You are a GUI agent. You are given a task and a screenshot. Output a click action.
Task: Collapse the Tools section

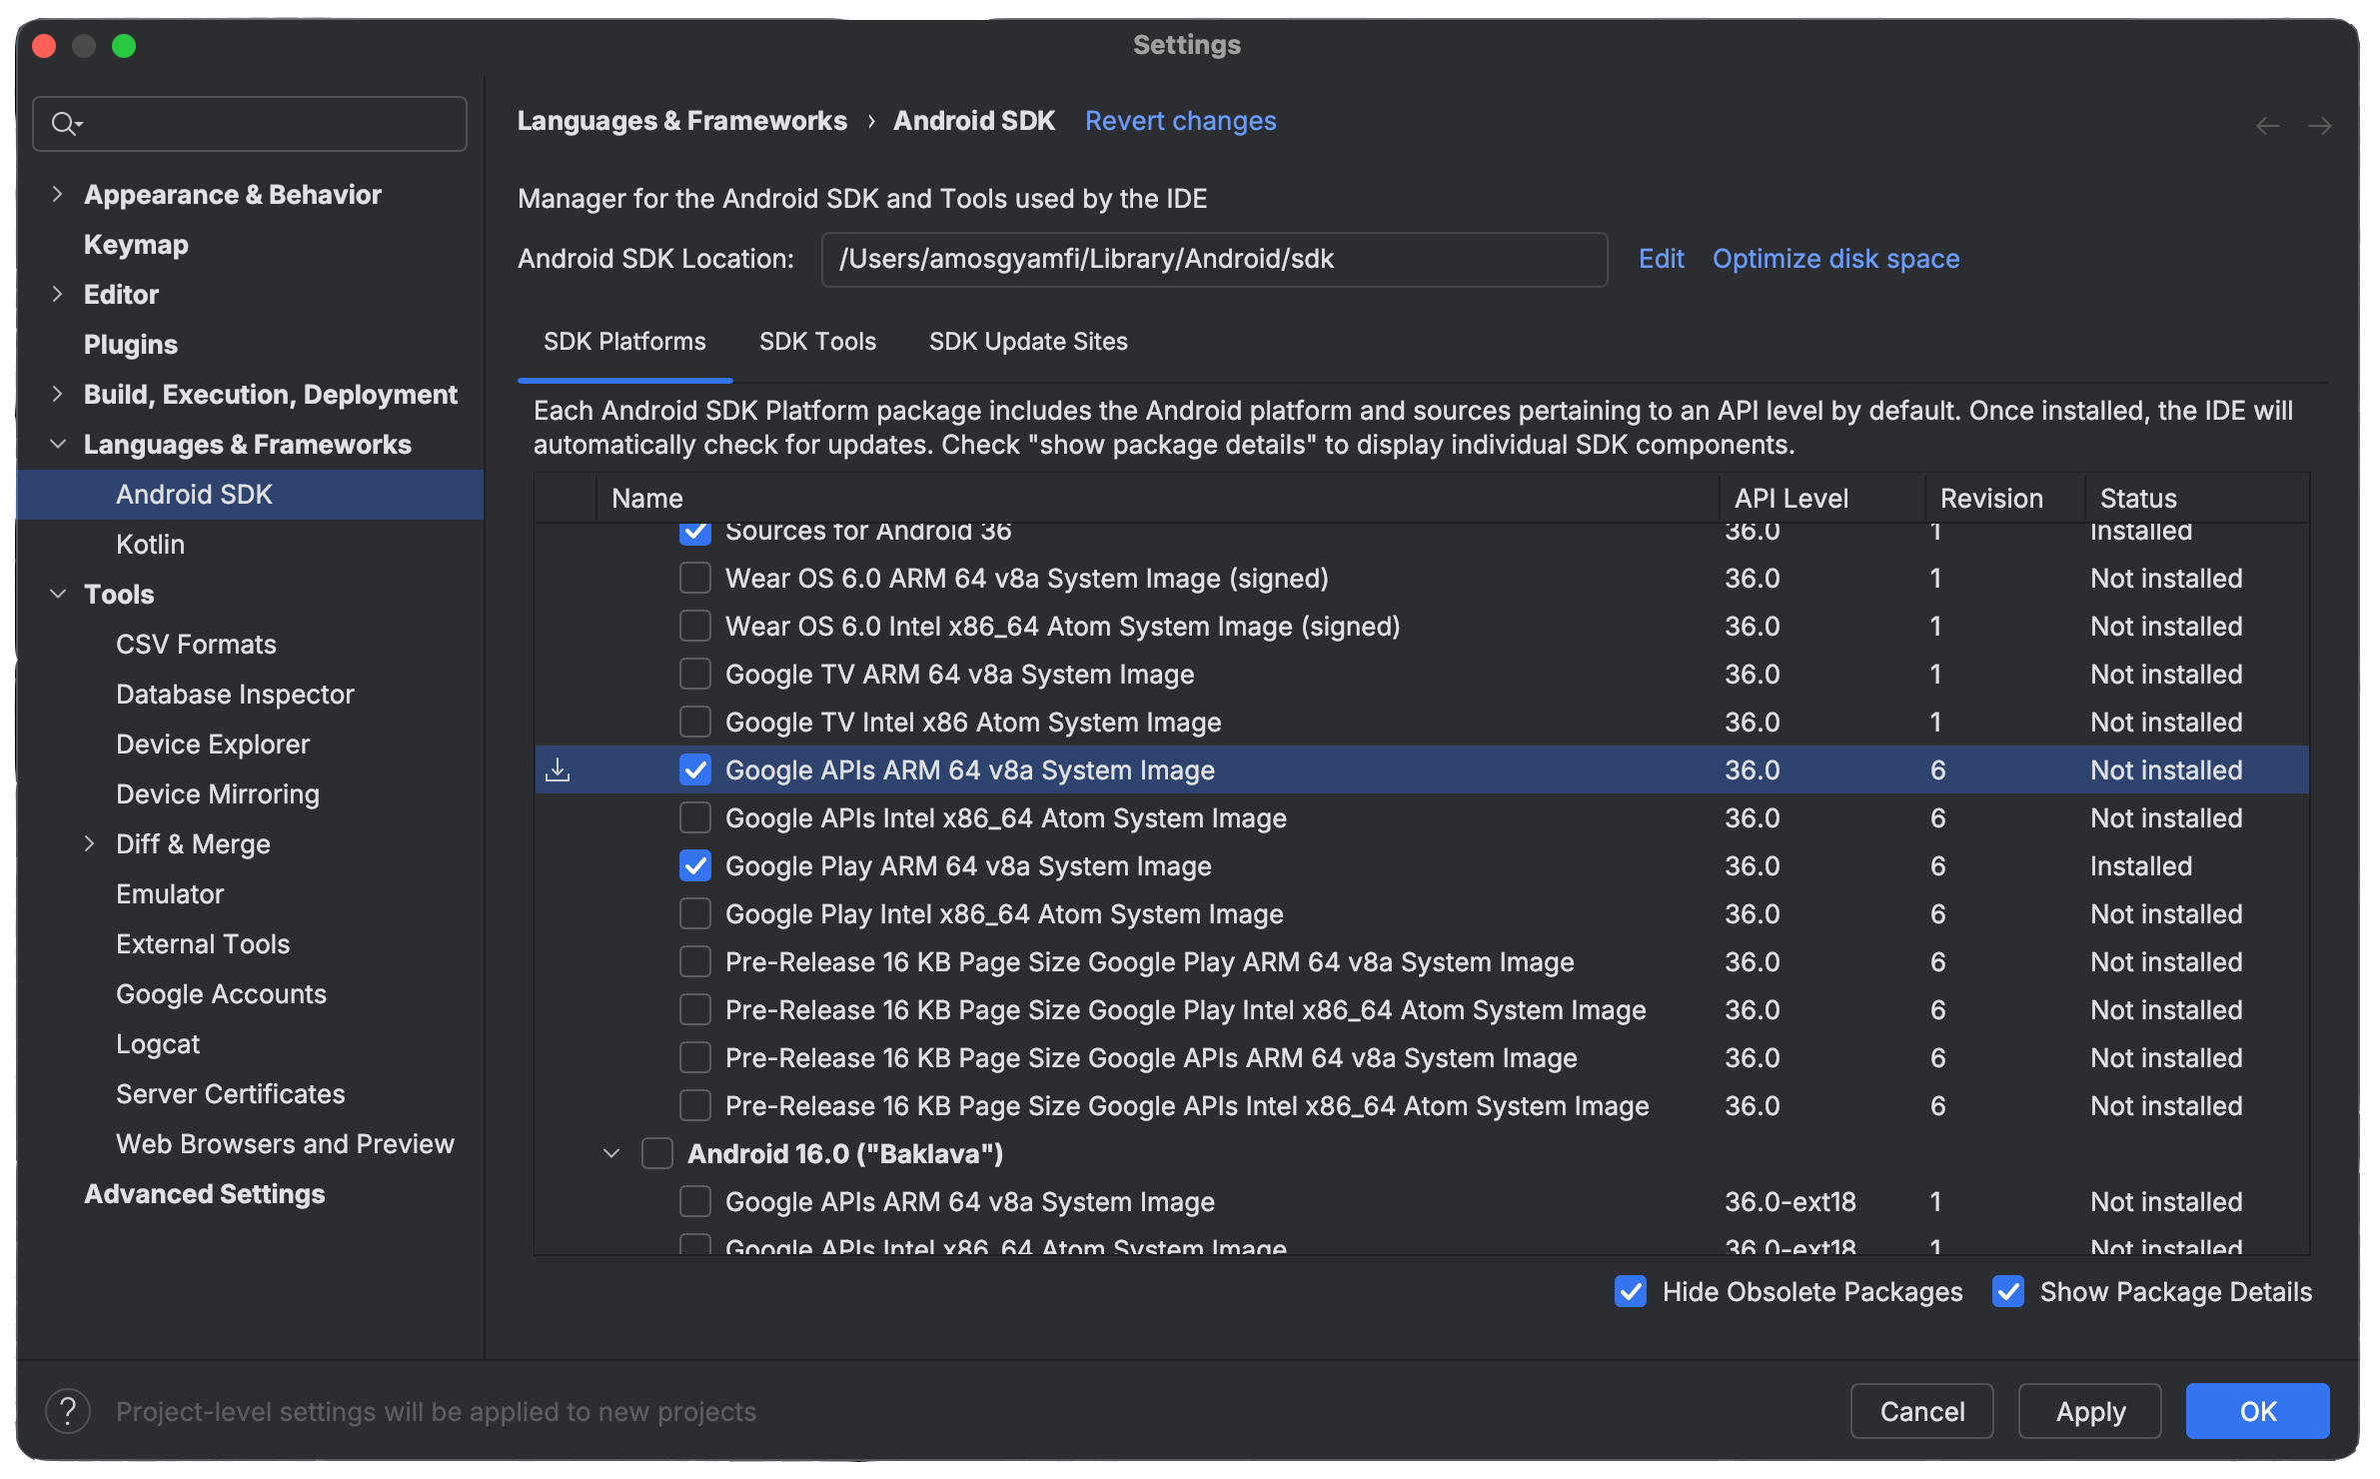point(58,594)
